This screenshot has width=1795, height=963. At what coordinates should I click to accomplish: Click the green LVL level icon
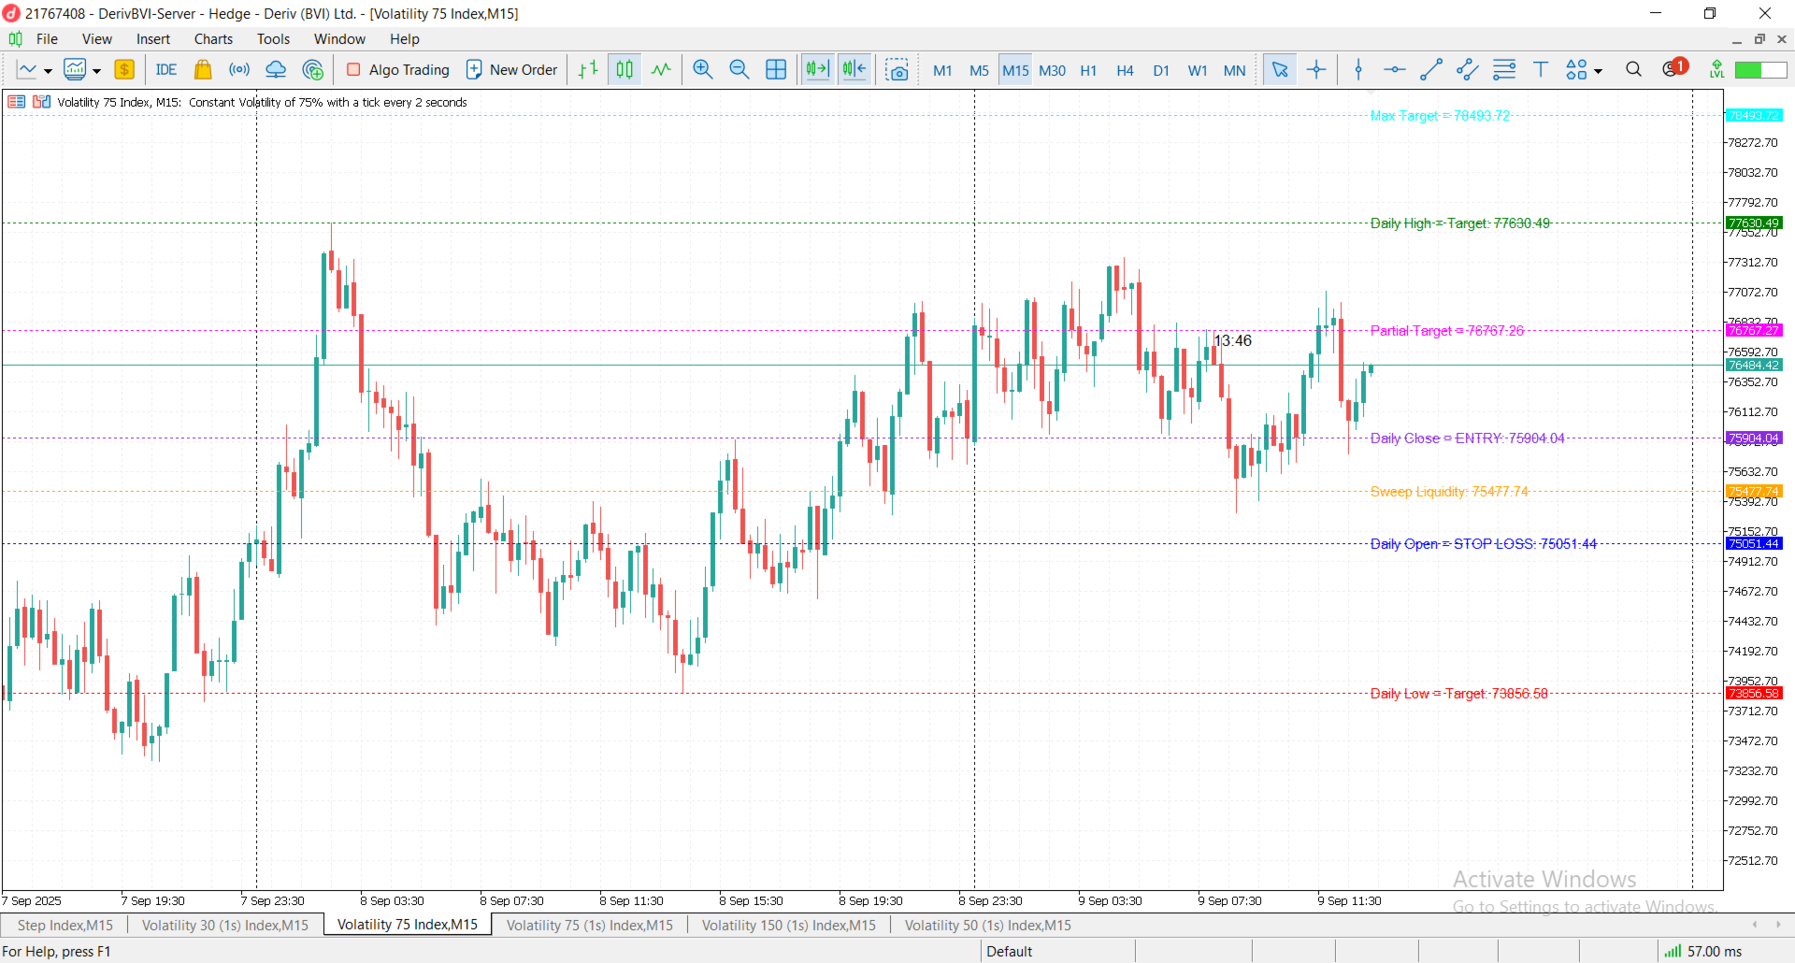point(1716,70)
